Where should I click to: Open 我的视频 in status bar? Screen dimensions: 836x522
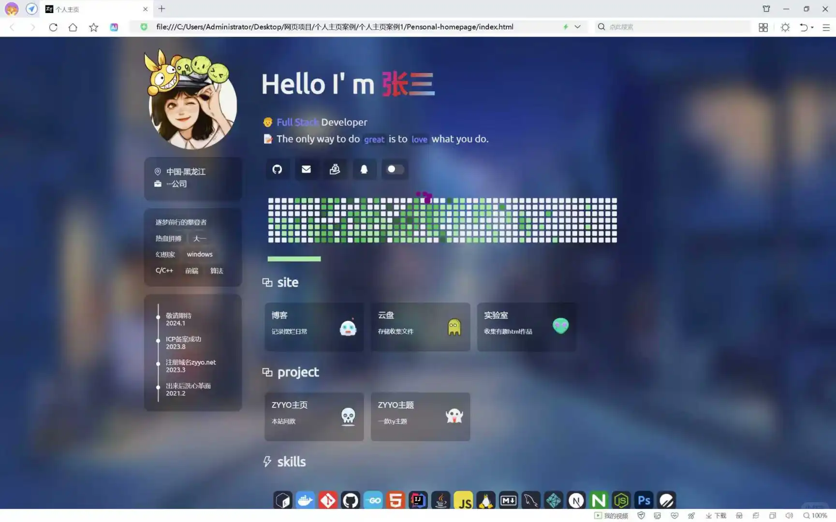pyautogui.click(x=611, y=516)
